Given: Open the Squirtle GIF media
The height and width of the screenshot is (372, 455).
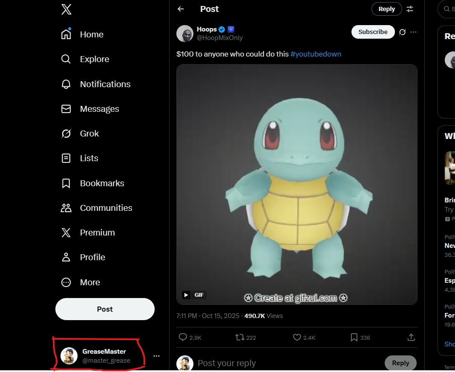Looking at the screenshot, I should (x=297, y=185).
